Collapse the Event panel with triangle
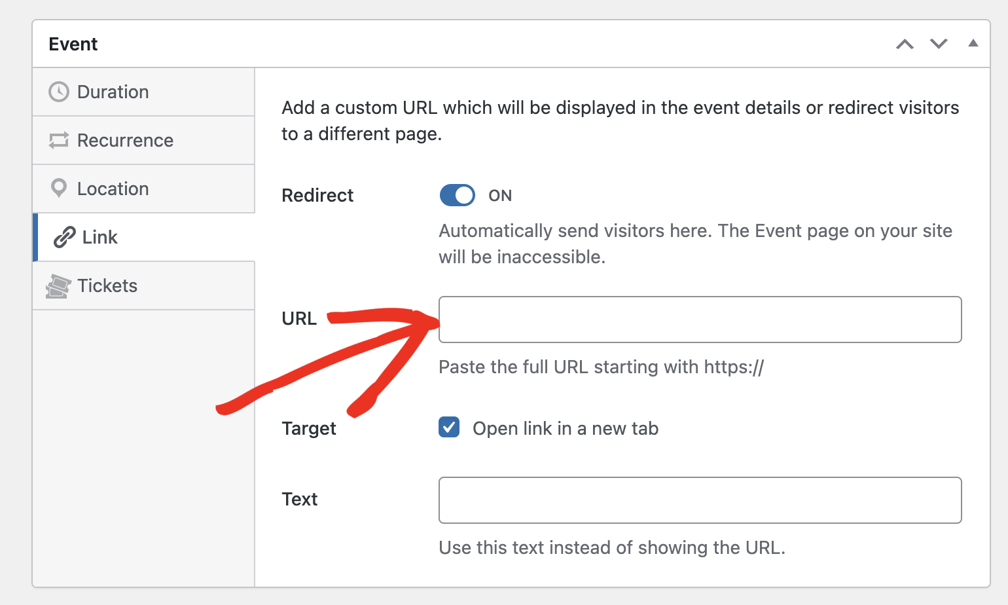This screenshot has height=605, width=1008. point(973,43)
